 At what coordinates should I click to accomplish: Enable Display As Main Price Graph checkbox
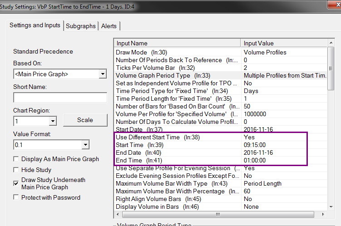point(16,159)
